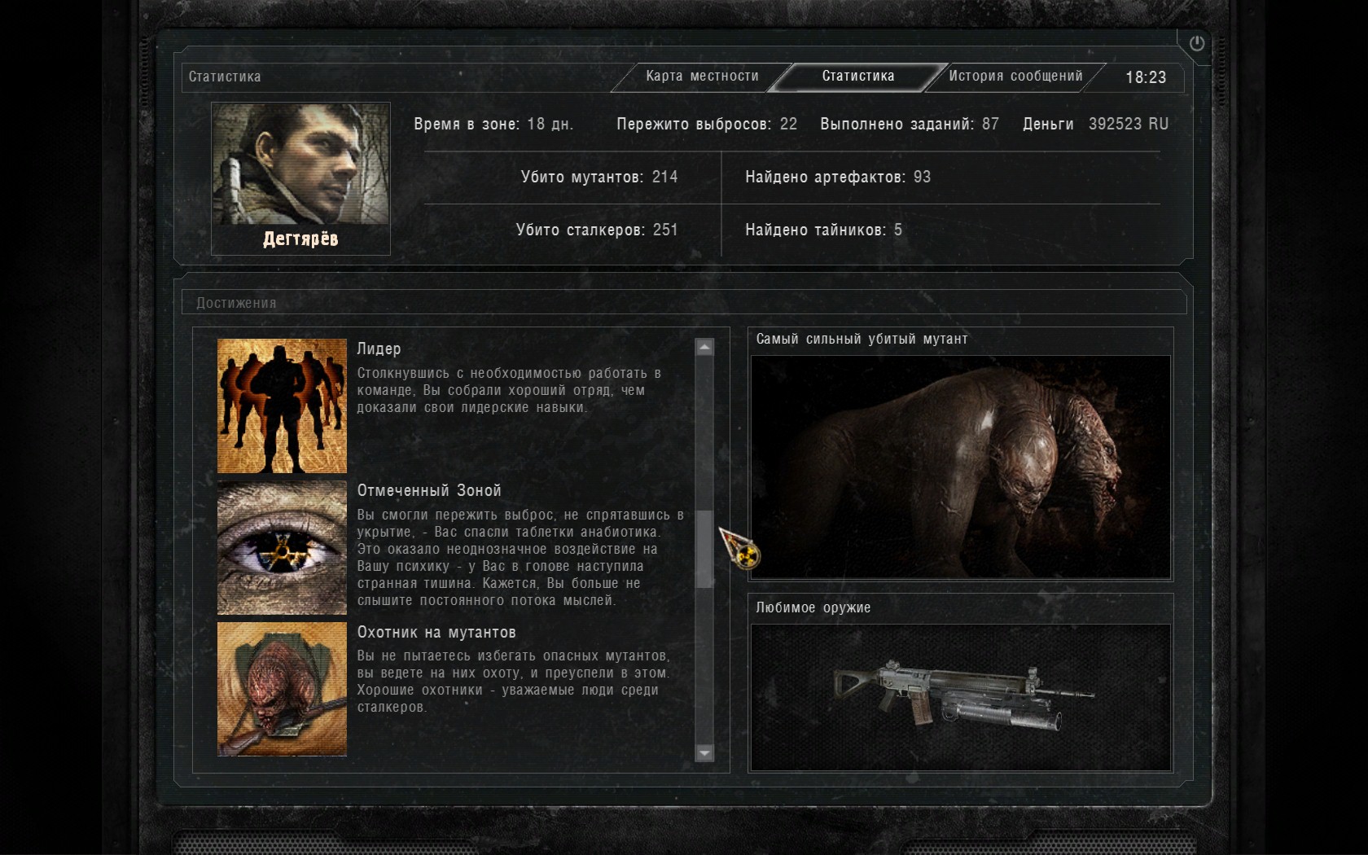Click the achievements scrollbar thumb
The width and height of the screenshot is (1368, 855).
pyautogui.click(x=704, y=548)
